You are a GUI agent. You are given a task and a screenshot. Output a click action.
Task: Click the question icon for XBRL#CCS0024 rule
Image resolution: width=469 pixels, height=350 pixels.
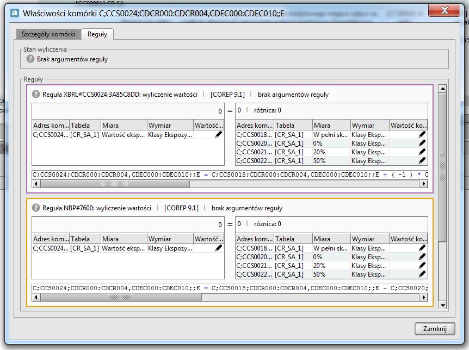(x=35, y=94)
